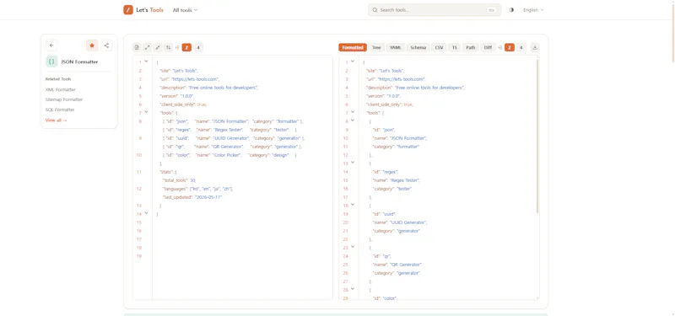Set output pane indent to 4
The width and height of the screenshot is (675, 316).
point(521,47)
